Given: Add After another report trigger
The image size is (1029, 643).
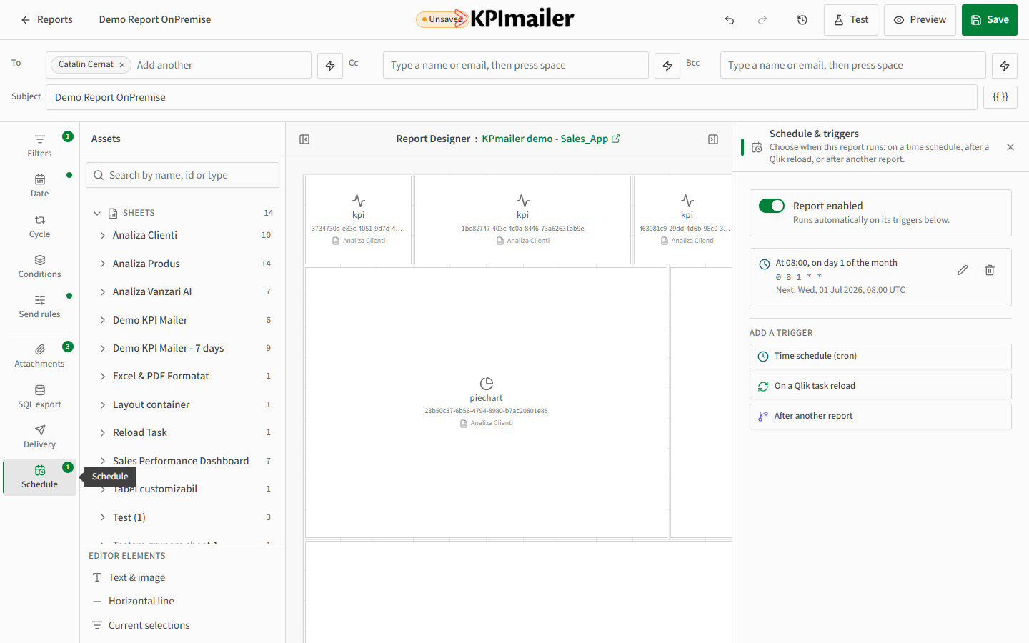Looking at the screenshot, I should tap(880, 416).
